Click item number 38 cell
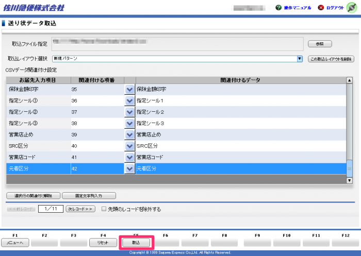This screenshot has width=361, height=256. (97, 123)
